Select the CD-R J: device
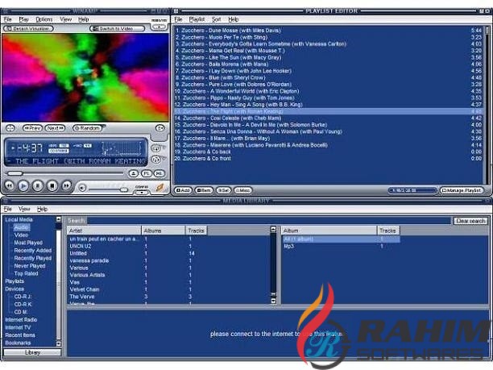This screenshot has height=370, width=493. coord(23,297)
